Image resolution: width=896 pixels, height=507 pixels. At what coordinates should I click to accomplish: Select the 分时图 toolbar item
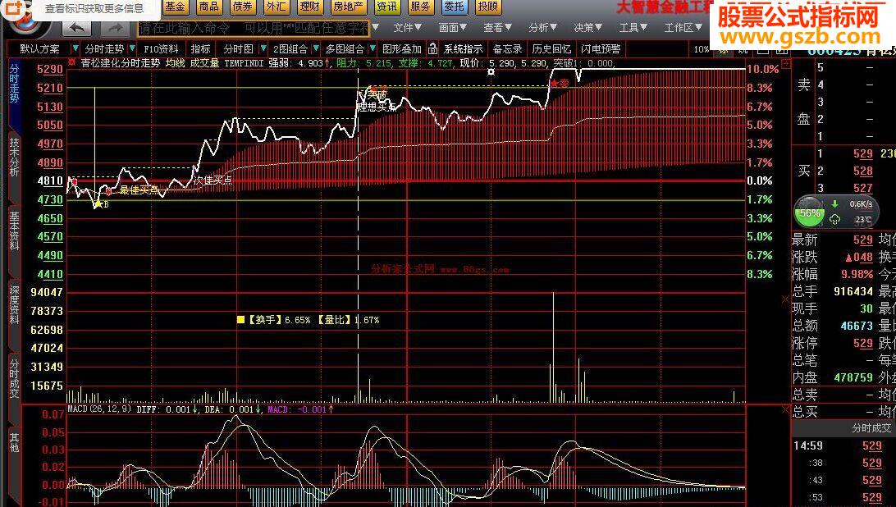tap(238, 49)
